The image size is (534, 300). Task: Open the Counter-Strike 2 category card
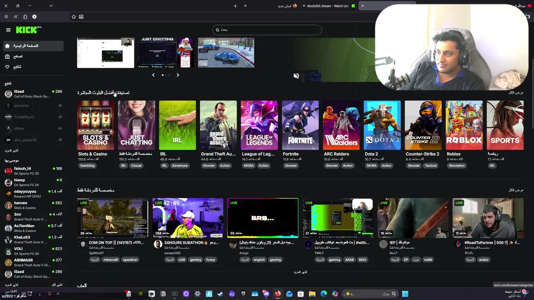(x=423, y=125)
